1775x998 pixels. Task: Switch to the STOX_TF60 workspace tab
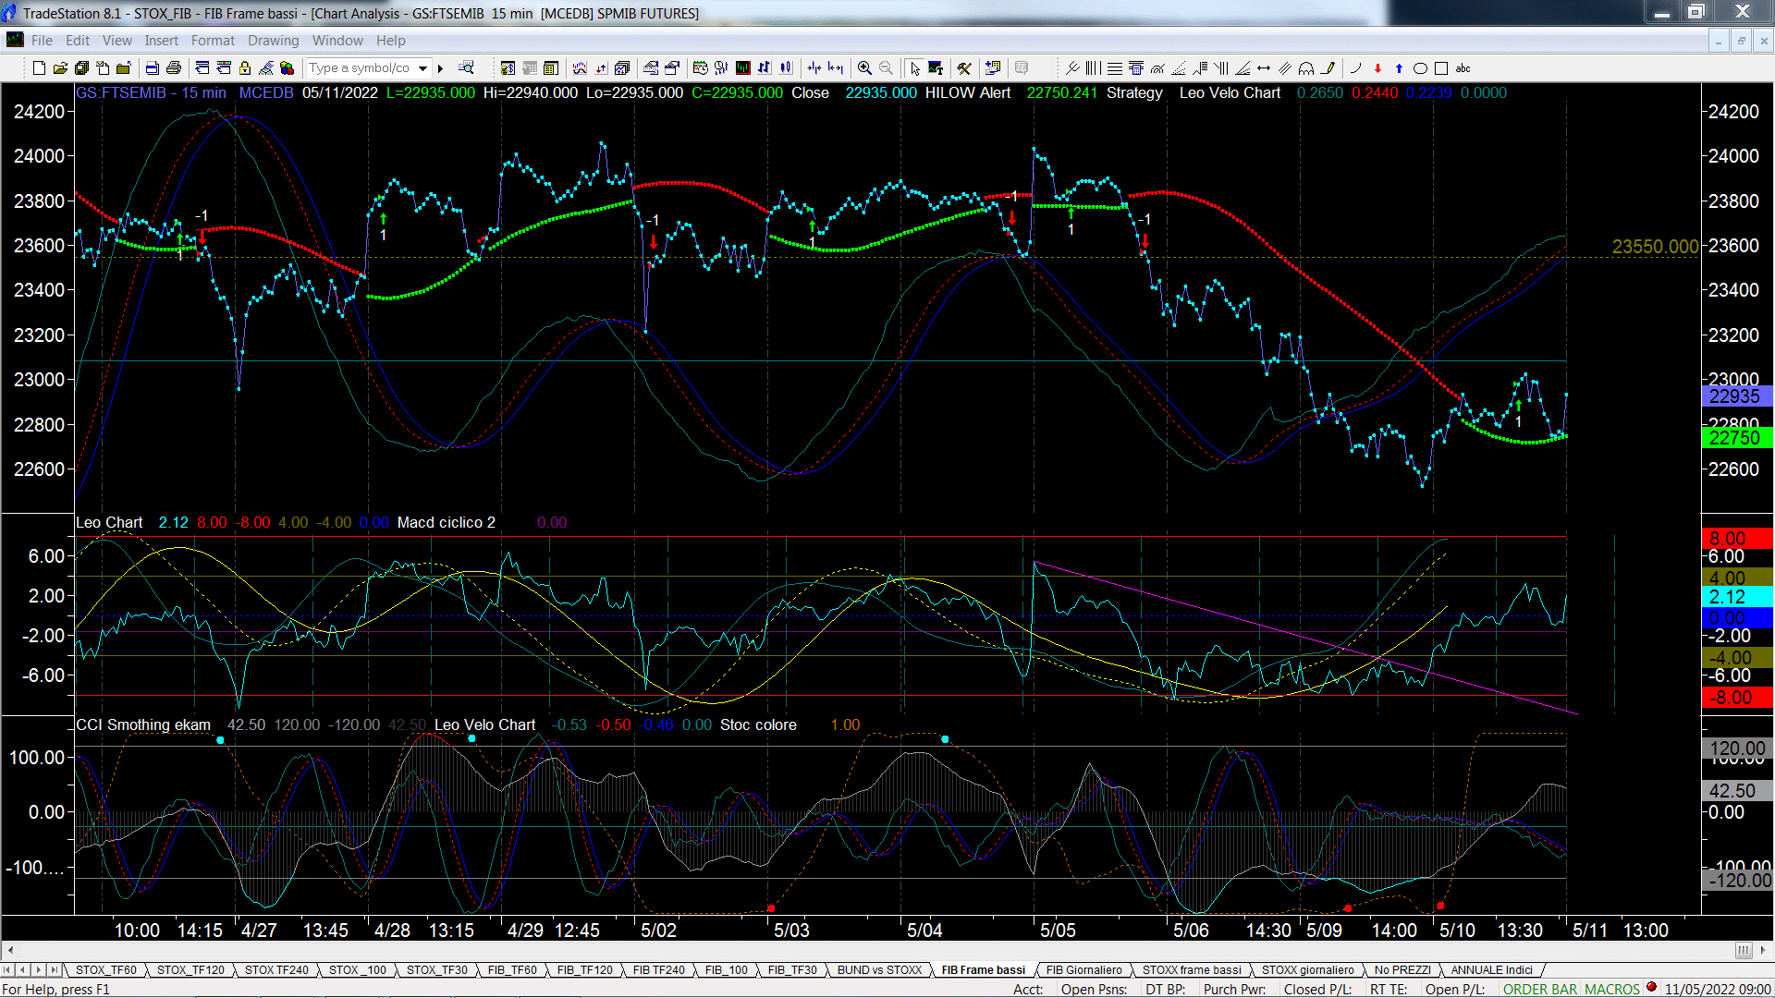tap(105, 970)
